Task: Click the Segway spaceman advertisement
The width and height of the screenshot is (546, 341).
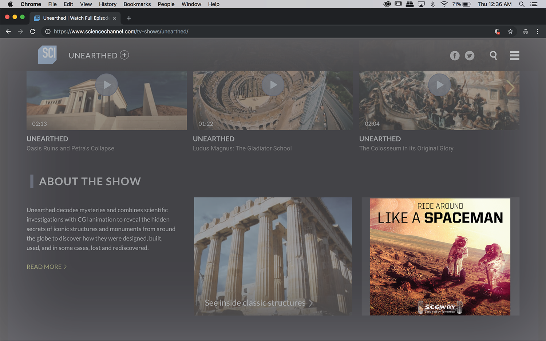Action: point(440,257)
